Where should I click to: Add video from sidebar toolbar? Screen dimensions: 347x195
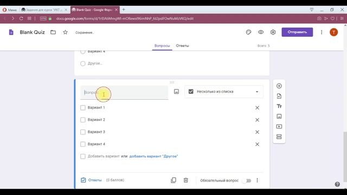pos(279,126)
